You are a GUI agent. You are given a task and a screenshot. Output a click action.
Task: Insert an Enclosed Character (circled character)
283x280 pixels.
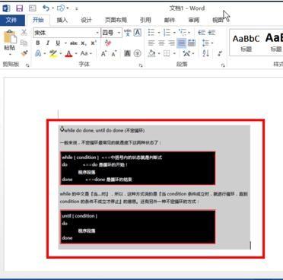137,53
